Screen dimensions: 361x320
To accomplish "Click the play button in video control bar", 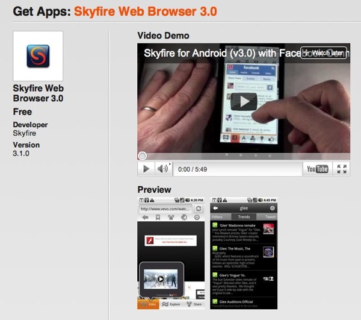I will coord(146,169).
